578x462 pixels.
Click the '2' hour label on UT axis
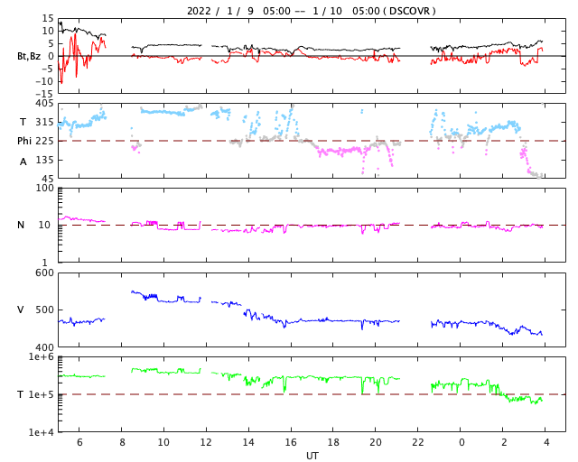pos(504,442)
